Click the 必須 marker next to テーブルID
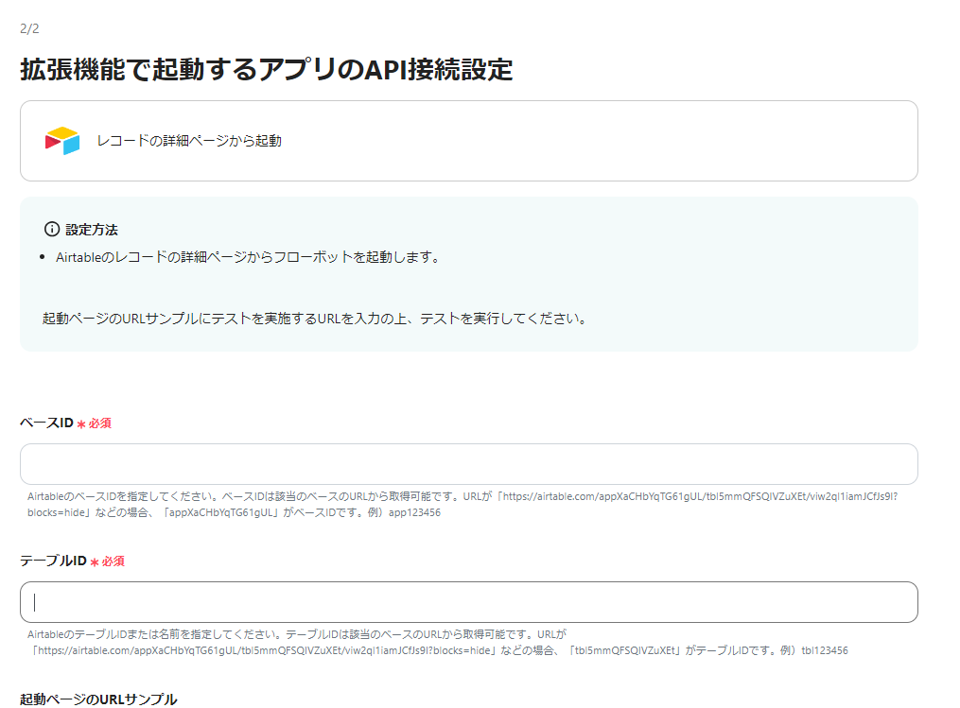The width and height of the screenshot is (960, 708). point(108,561)
